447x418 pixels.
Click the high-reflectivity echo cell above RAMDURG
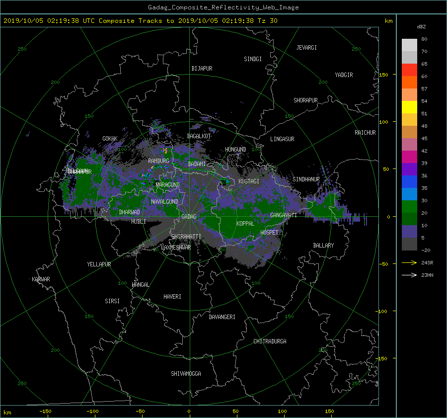(x=165, y=151)
